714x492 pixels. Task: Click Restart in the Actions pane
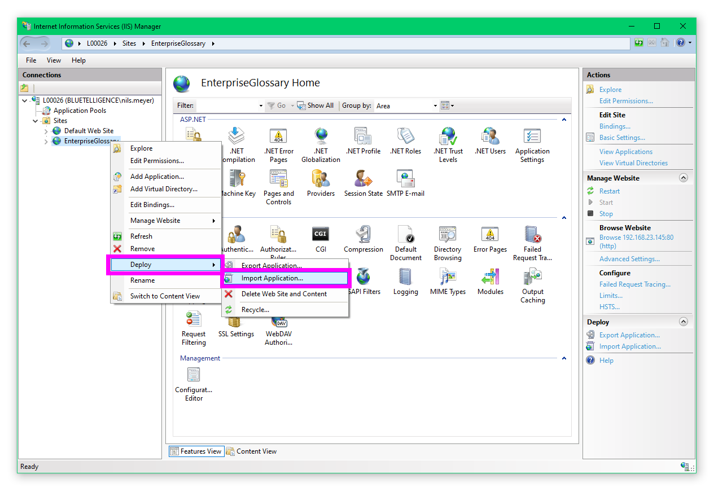[609, 191]
